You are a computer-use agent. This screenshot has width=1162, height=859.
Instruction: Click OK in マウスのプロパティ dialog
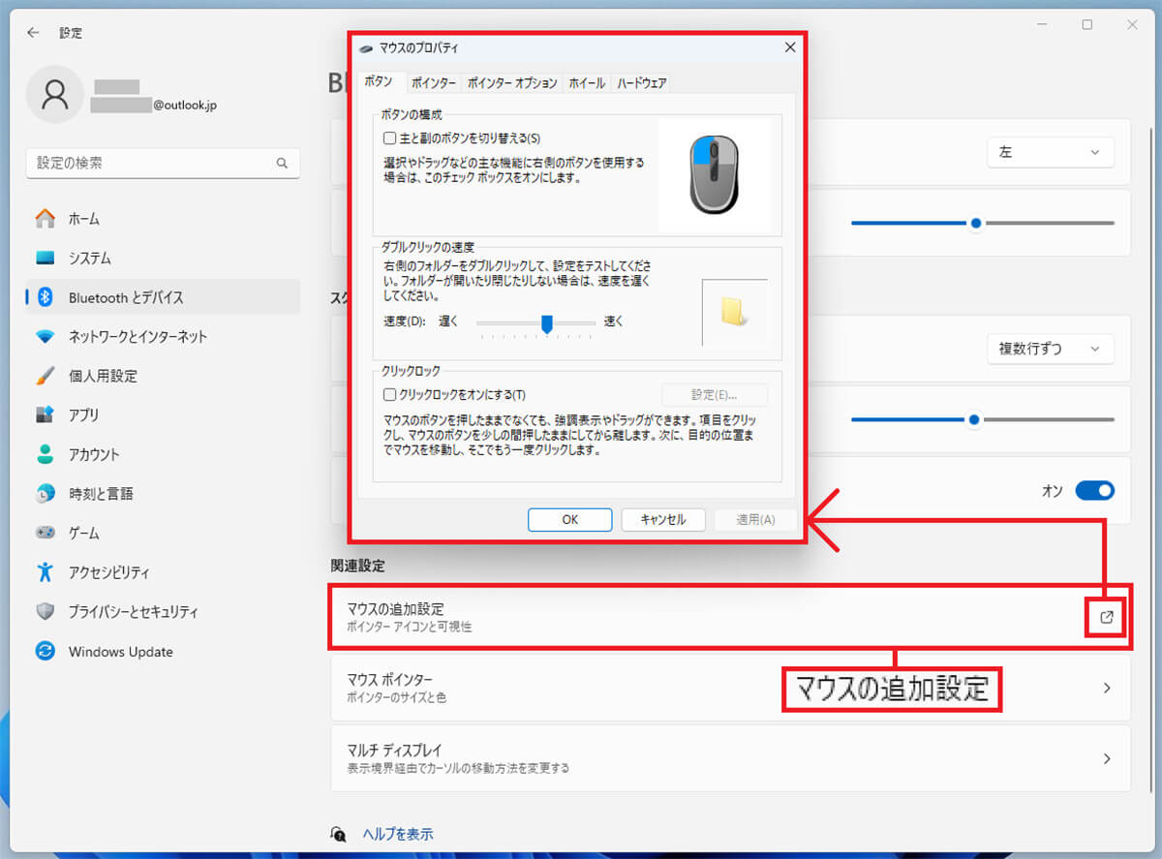tap(569, 520)
